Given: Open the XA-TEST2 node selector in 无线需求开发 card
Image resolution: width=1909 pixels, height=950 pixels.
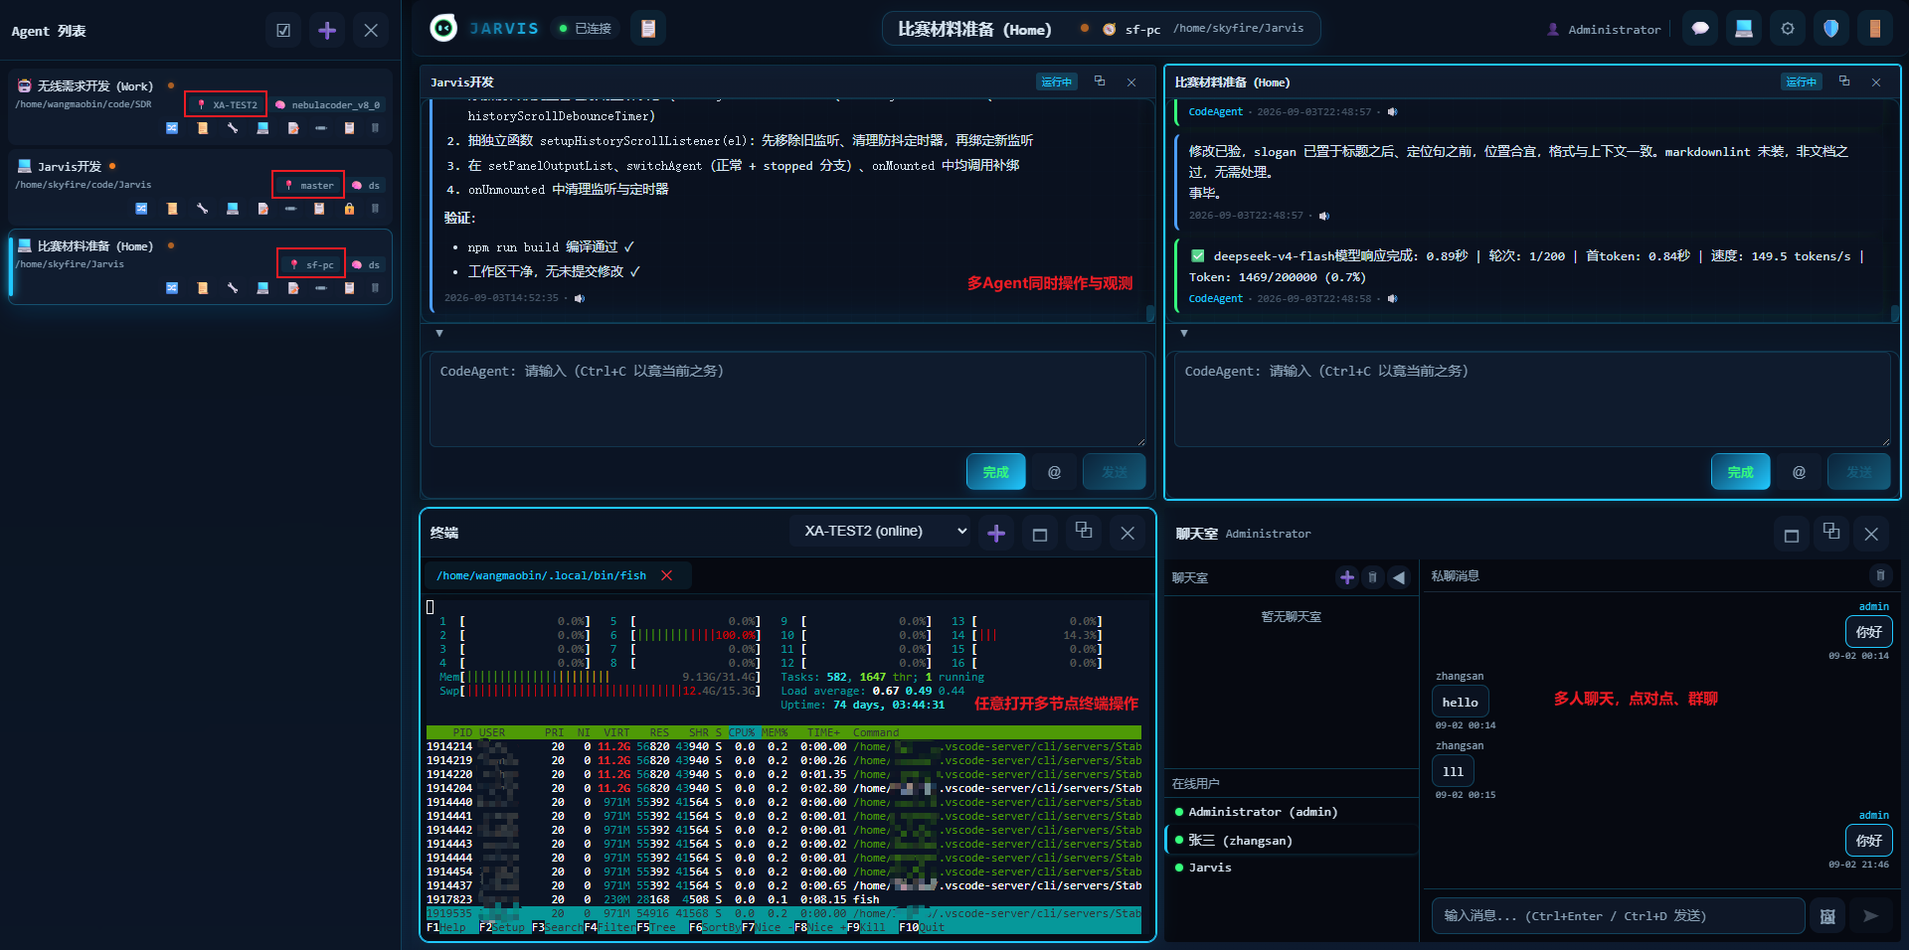Looking at the screenshot, I should coord(226,104).
